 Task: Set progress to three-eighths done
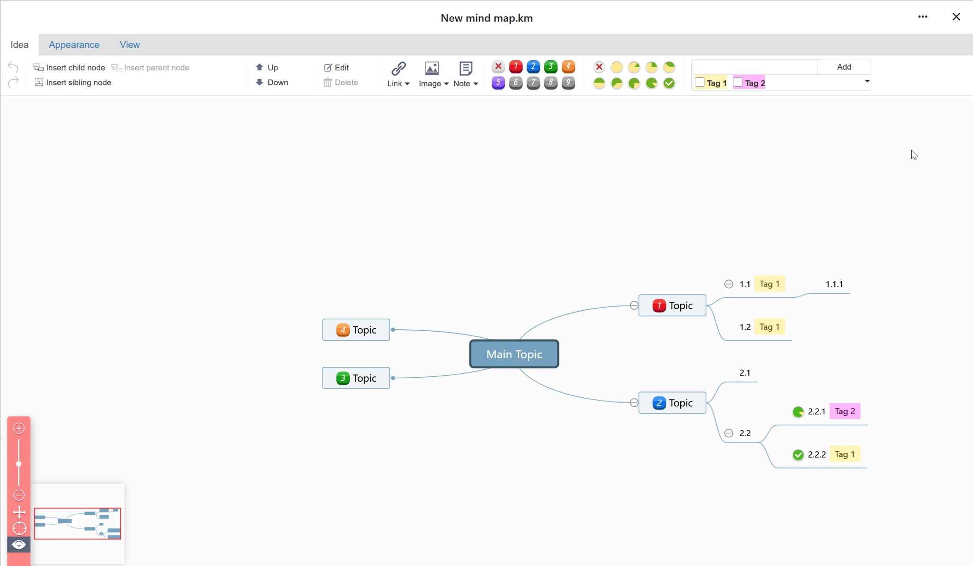(669, 67)
